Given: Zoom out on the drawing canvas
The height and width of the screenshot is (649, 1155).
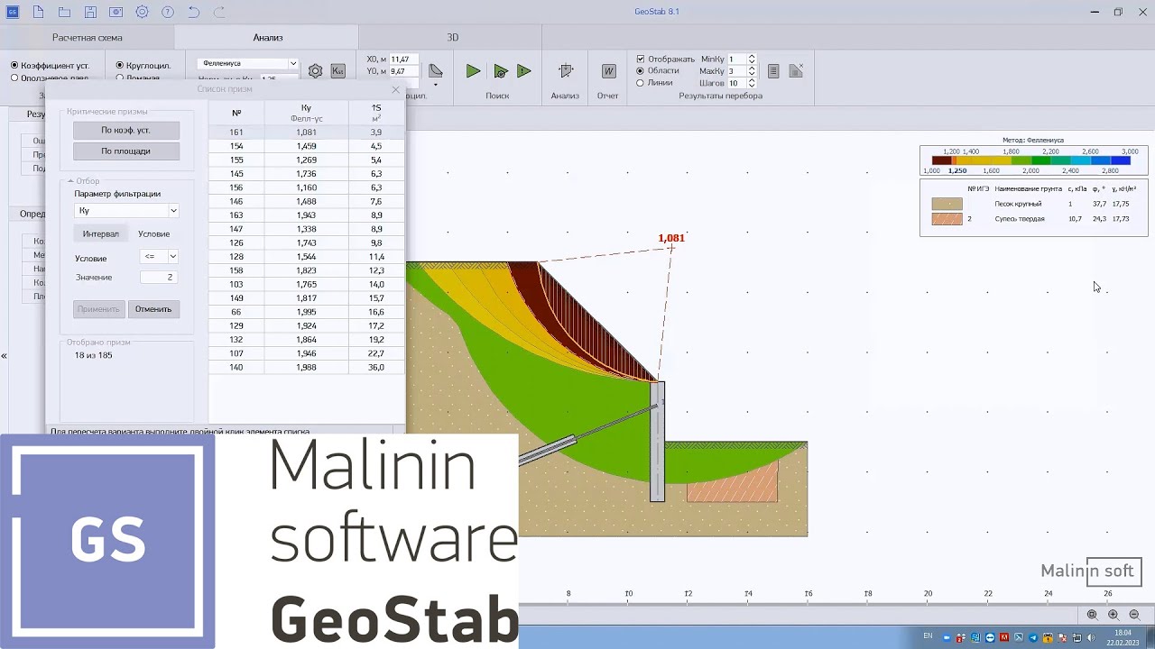Looking at the screenshot, I should pos(1134,615).
